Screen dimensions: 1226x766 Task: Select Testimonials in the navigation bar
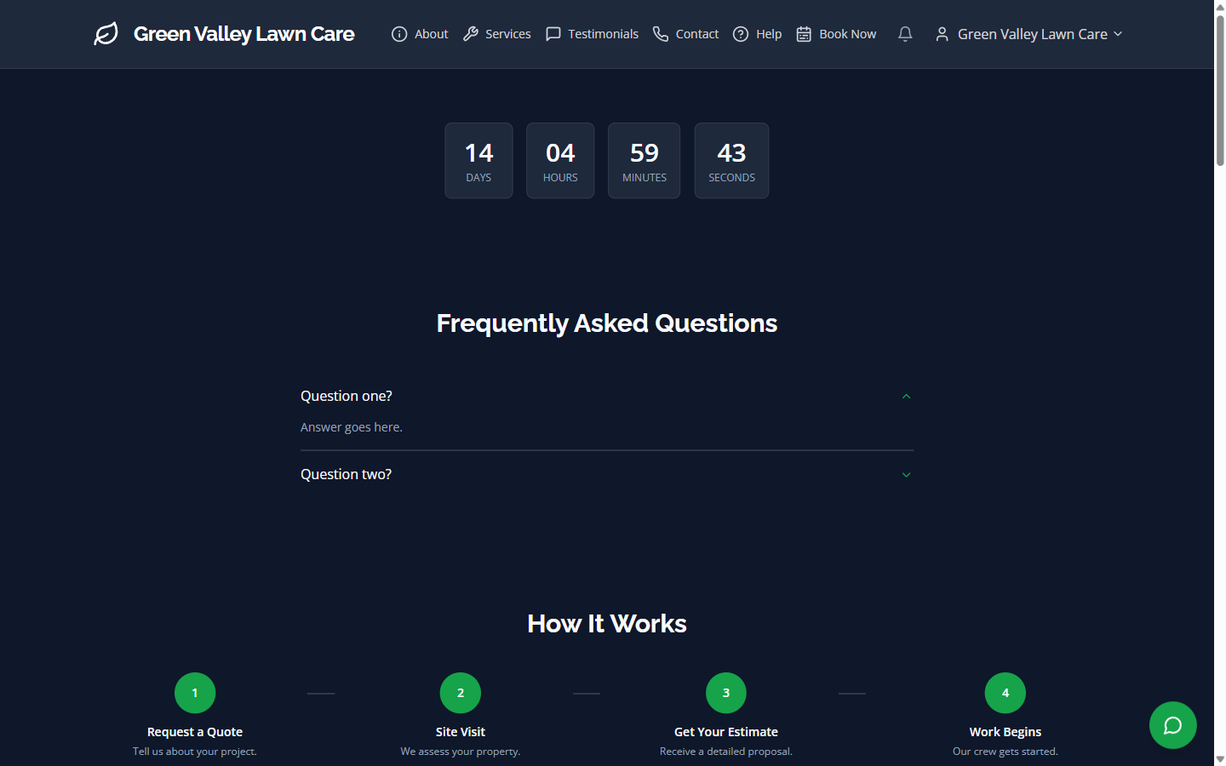click(603, 33)
